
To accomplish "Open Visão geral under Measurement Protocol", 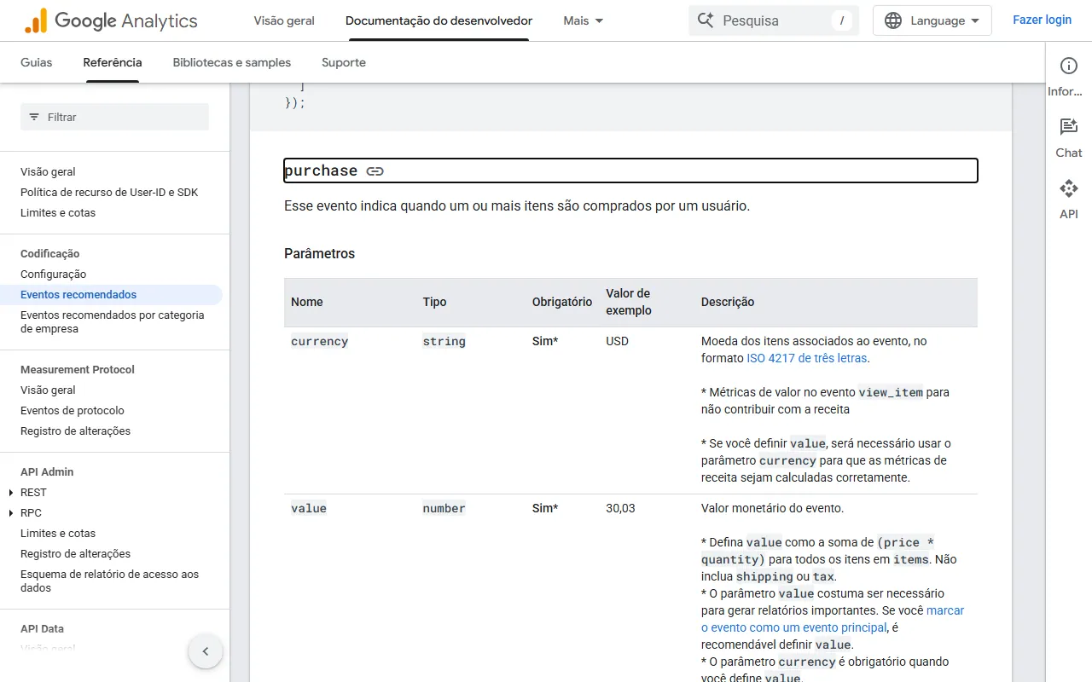I will [x=48, y=390].
